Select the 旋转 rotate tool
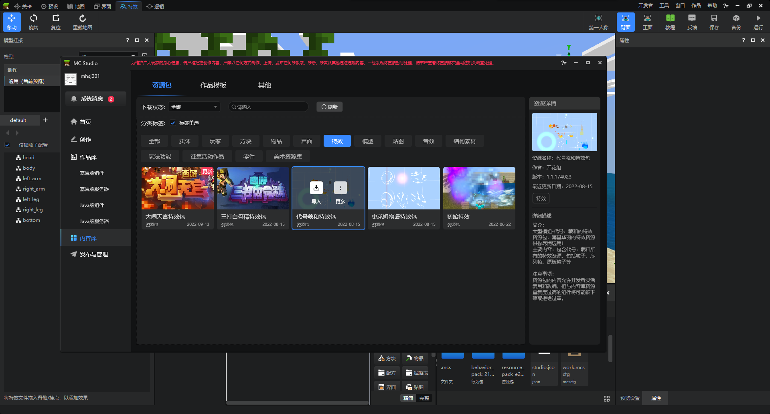This screenshot has height=414, width=770. [34, 22]
